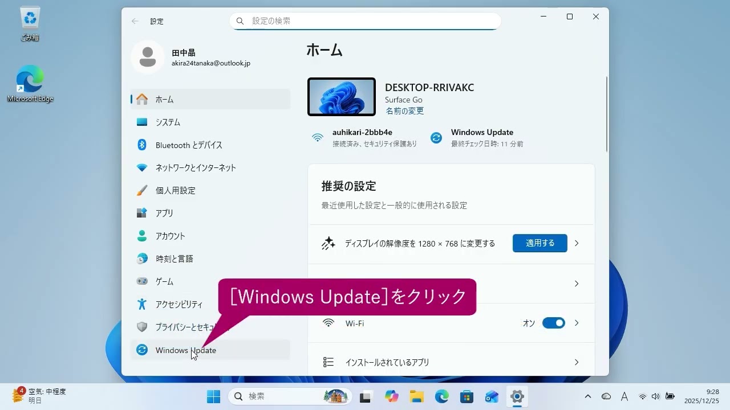Expand the インストールされているアプリ row chevron
Screen dimensions: 730x410
coord(577,362)
